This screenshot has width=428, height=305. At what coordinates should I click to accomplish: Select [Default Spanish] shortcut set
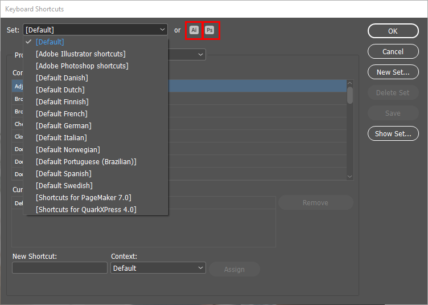tap(96, 174)
